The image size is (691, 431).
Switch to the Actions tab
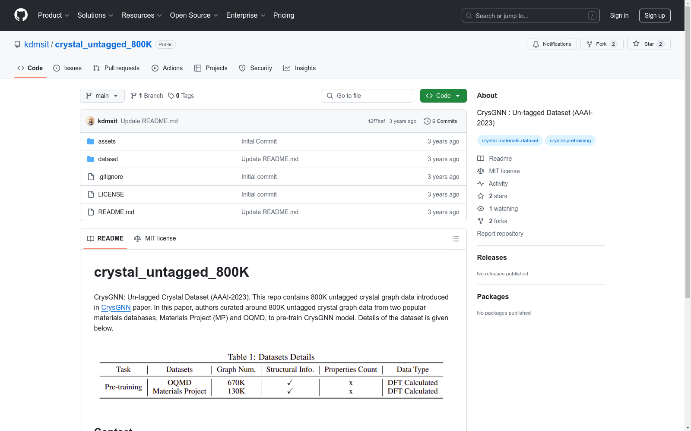[167, 68]
